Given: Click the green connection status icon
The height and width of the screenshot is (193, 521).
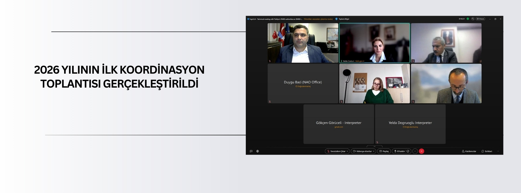Looking at the screenshot, I should tap(468, 19).
